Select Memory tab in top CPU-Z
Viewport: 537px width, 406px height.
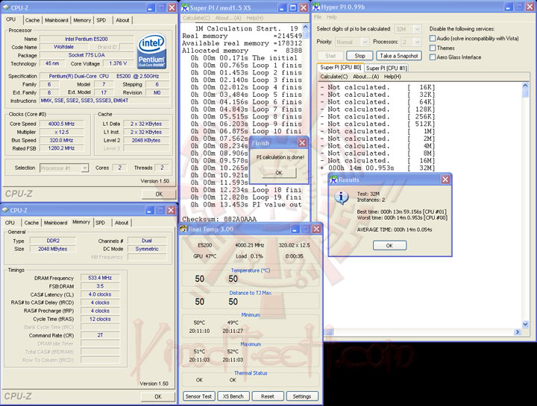pos(82,20)
